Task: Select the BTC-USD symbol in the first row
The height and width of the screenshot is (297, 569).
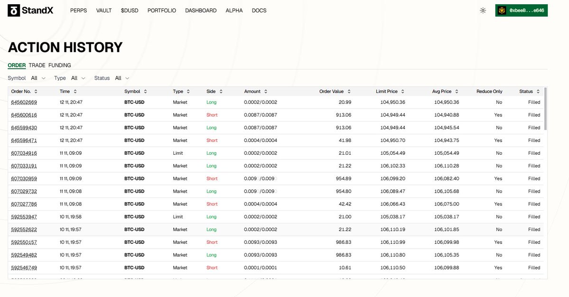Action: pyautogui.click(x=134, y=102)
